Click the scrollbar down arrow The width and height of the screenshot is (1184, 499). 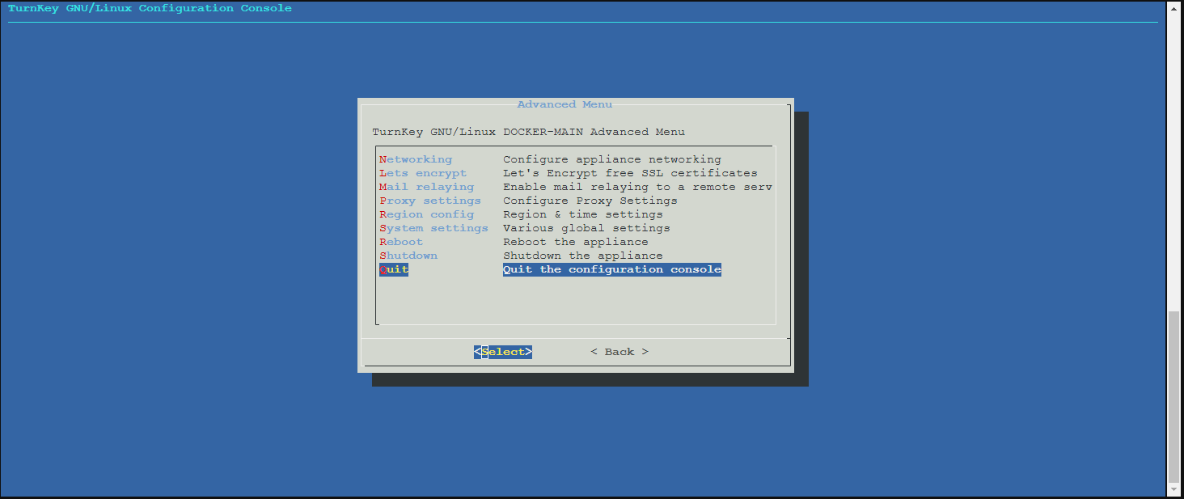1174,490
